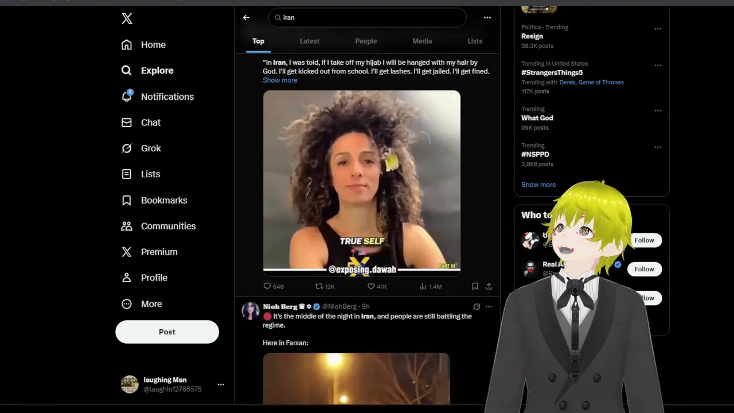The height and width of the screenshot is (413, 734).
Task: Switch to People tab
Action: 366,41
